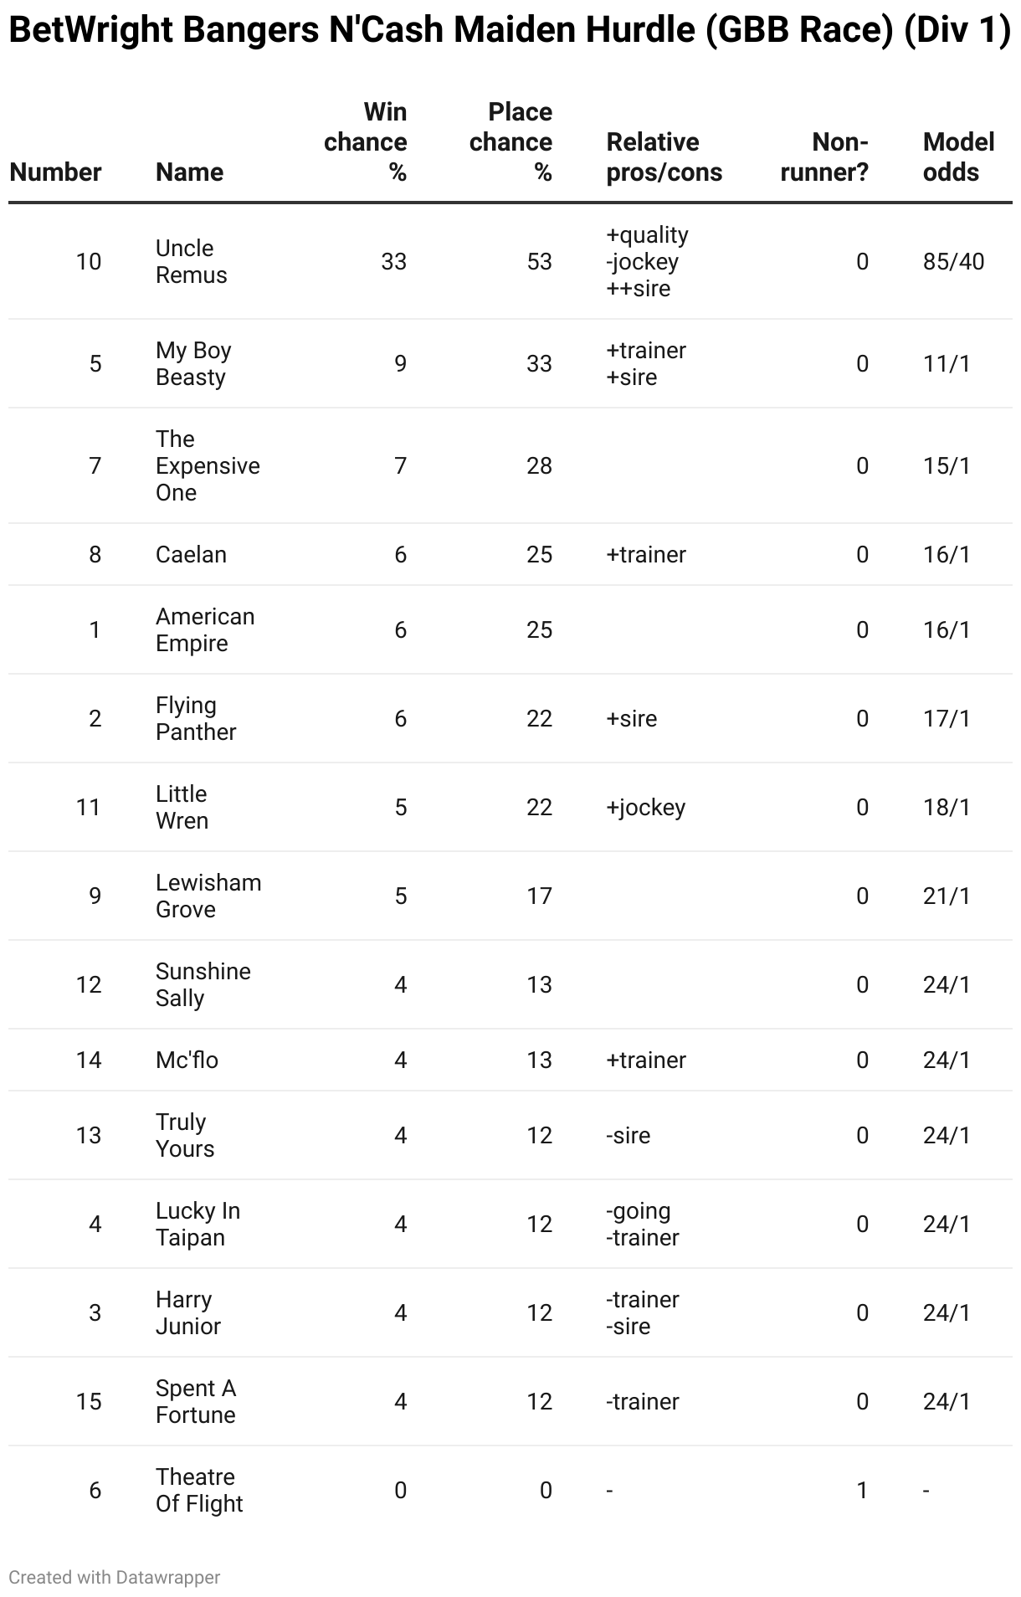Image resolution: width=1021 pixels, height=1597 pixels.
Task: Click the 85/40 model odds cell
Action: point(954,262)
